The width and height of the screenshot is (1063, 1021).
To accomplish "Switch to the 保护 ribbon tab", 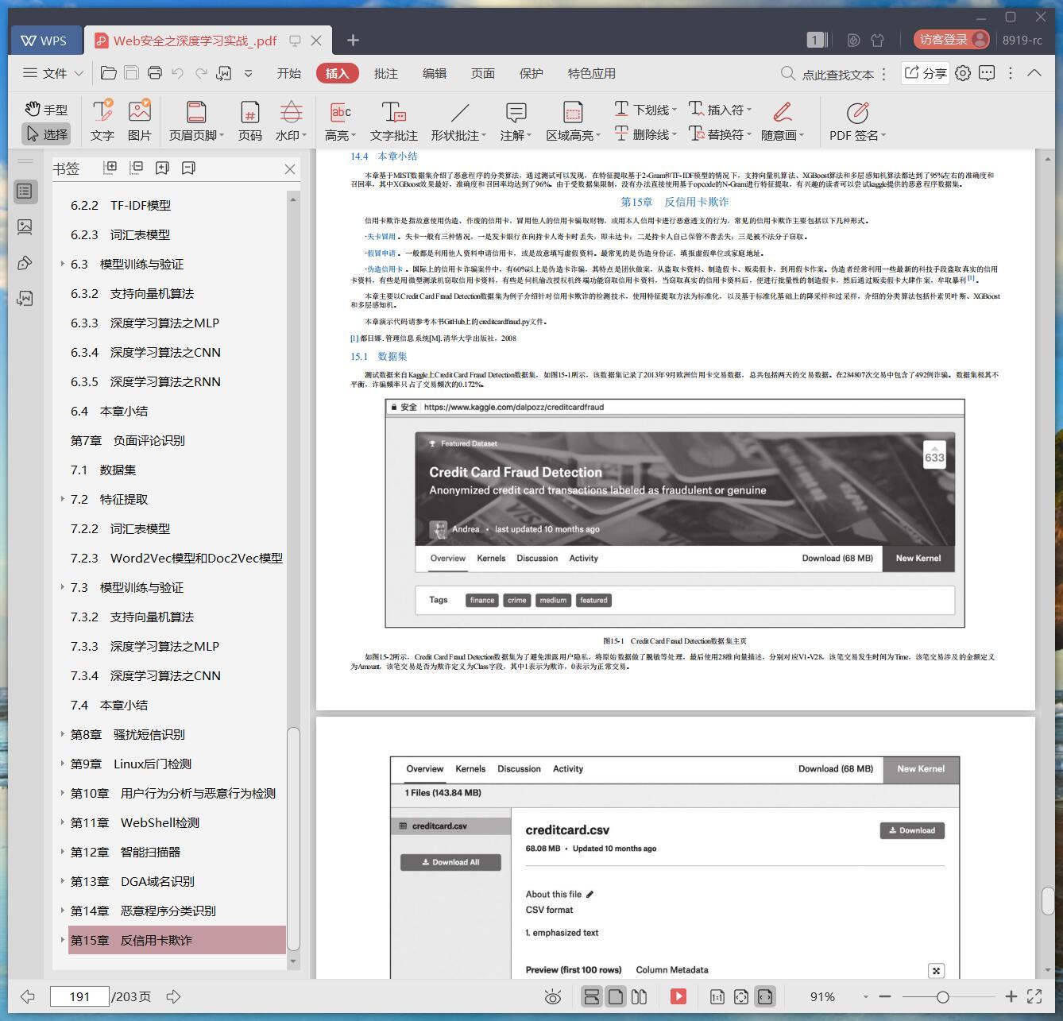I will tap(531, 73).
